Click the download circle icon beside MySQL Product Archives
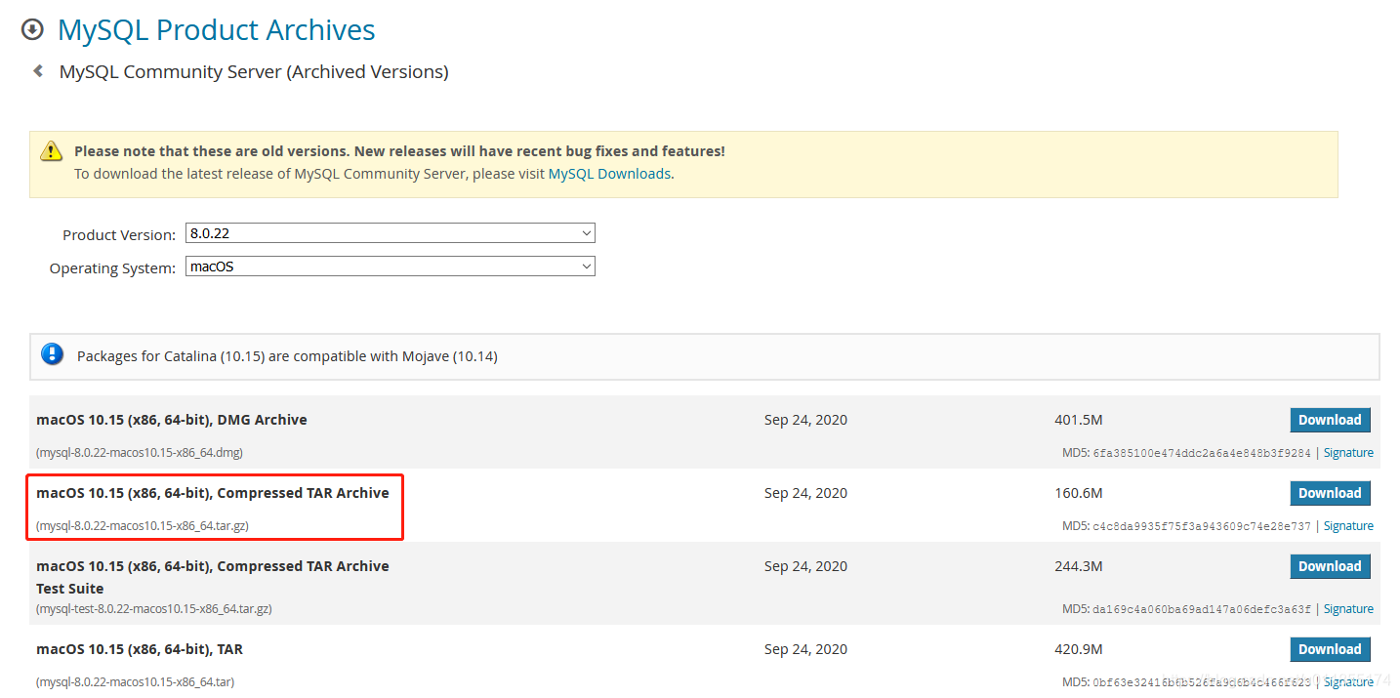Viewport: 1400px width, 698px height. click(33, 30)
